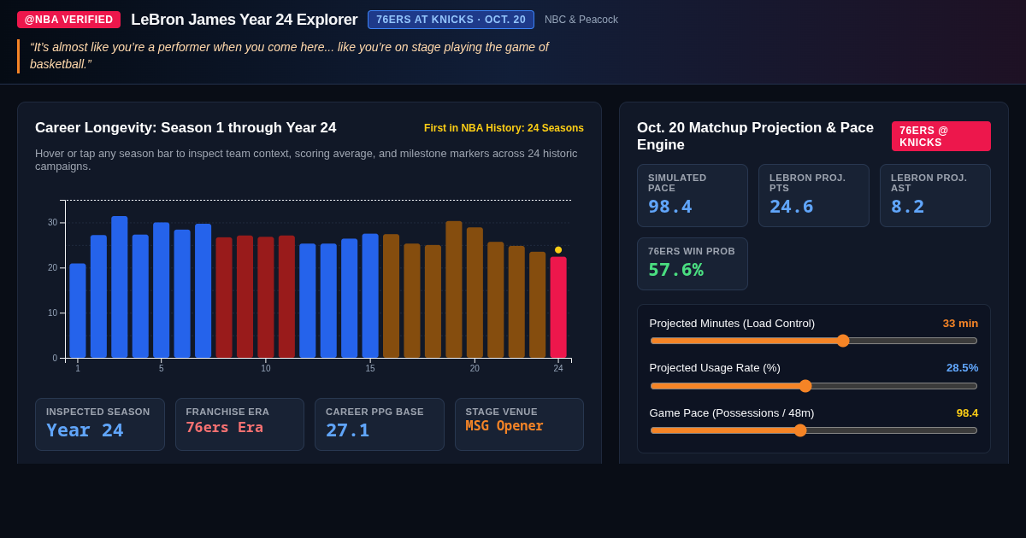Click the Simulated Pace 98.4 card

pos(693,196)
